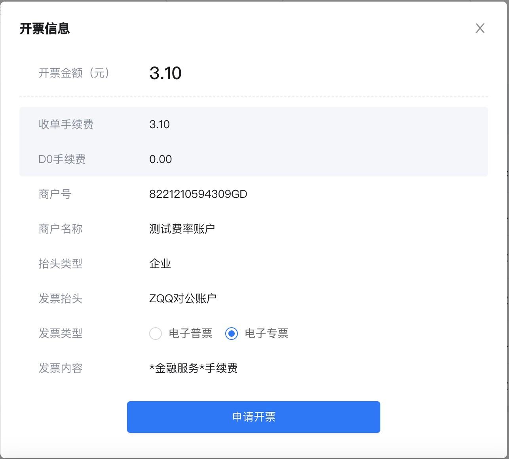Click the 发票类型 label

coord(60,333)
